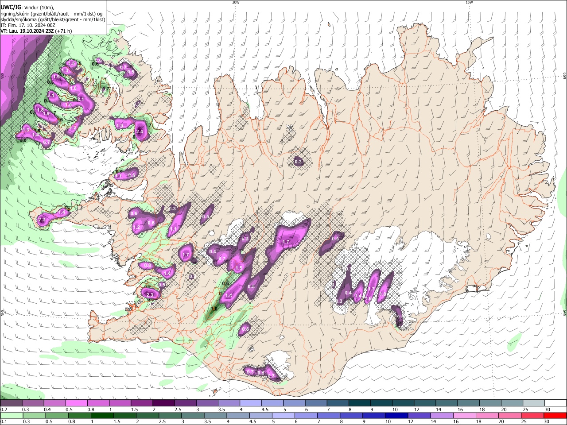
Task: Pick palest green 0.1–0.3 swatch, bottom legend row
Action: [x=11, y=415]
